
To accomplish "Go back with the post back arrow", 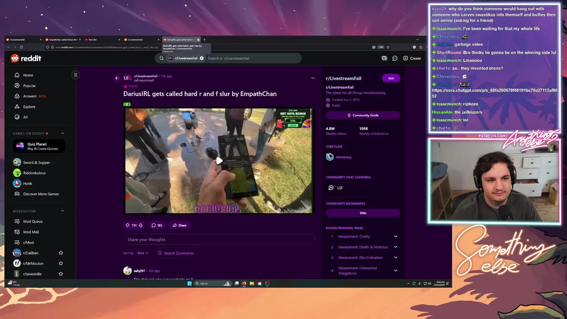I will pos(117,78).
